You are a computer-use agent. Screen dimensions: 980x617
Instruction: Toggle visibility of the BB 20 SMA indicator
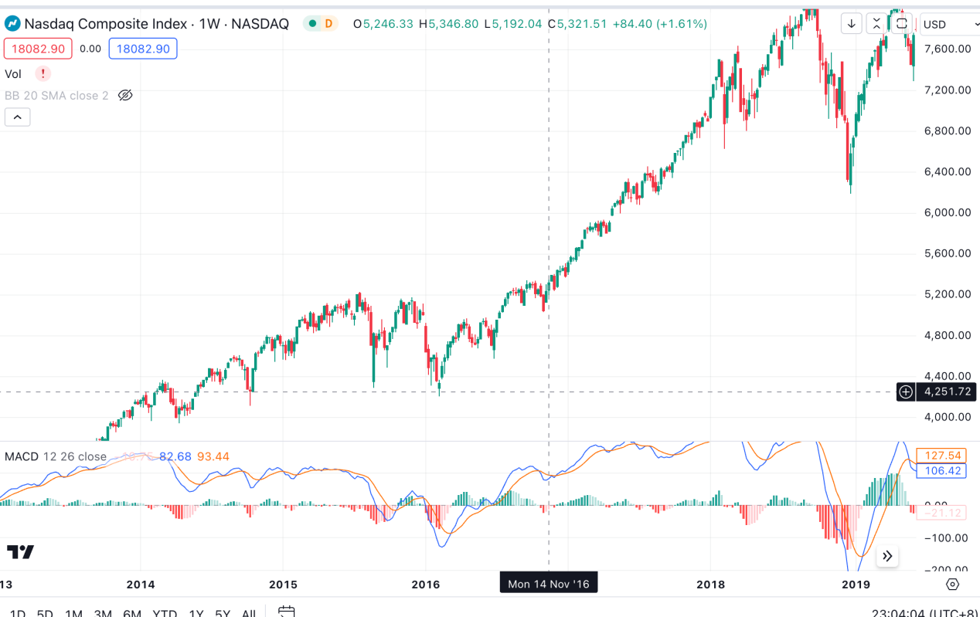pos(124,95)
